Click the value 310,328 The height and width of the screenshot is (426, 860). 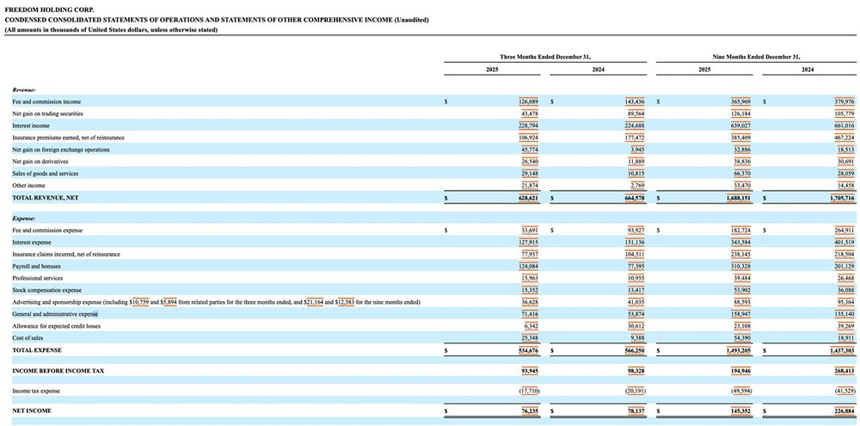[x=740, y=267]
